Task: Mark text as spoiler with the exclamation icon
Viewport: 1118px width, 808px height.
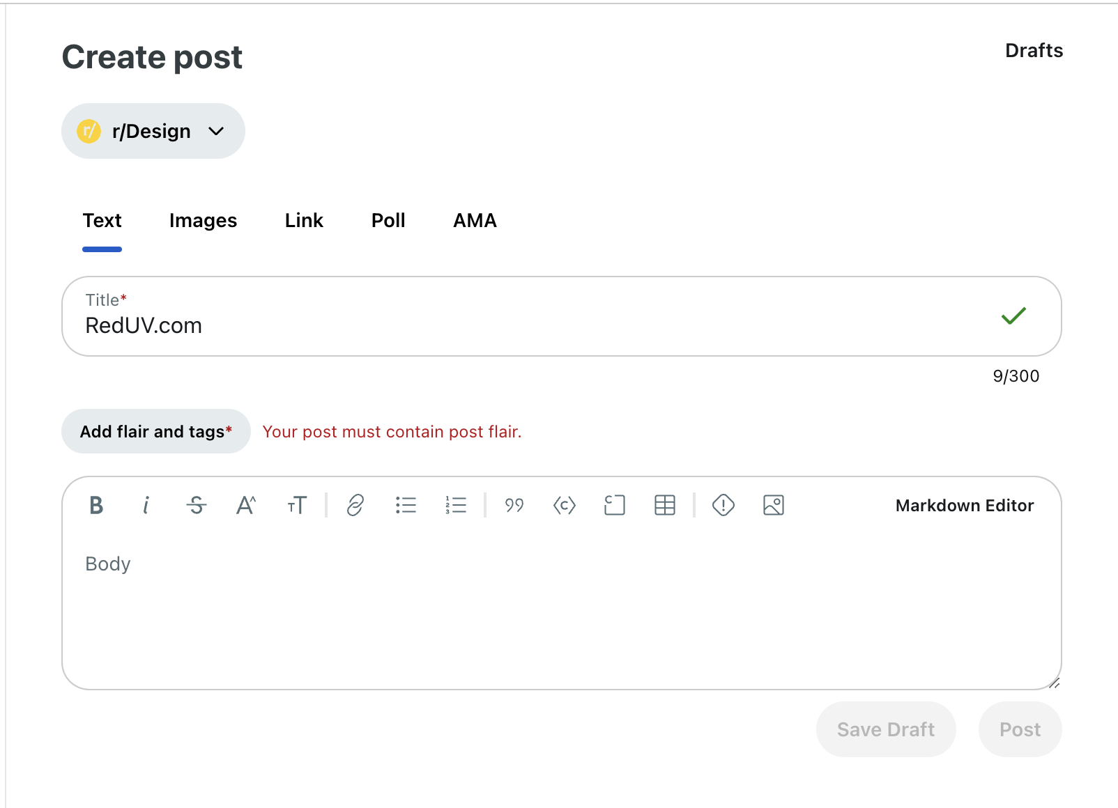Action: click(x=723, y=505)
